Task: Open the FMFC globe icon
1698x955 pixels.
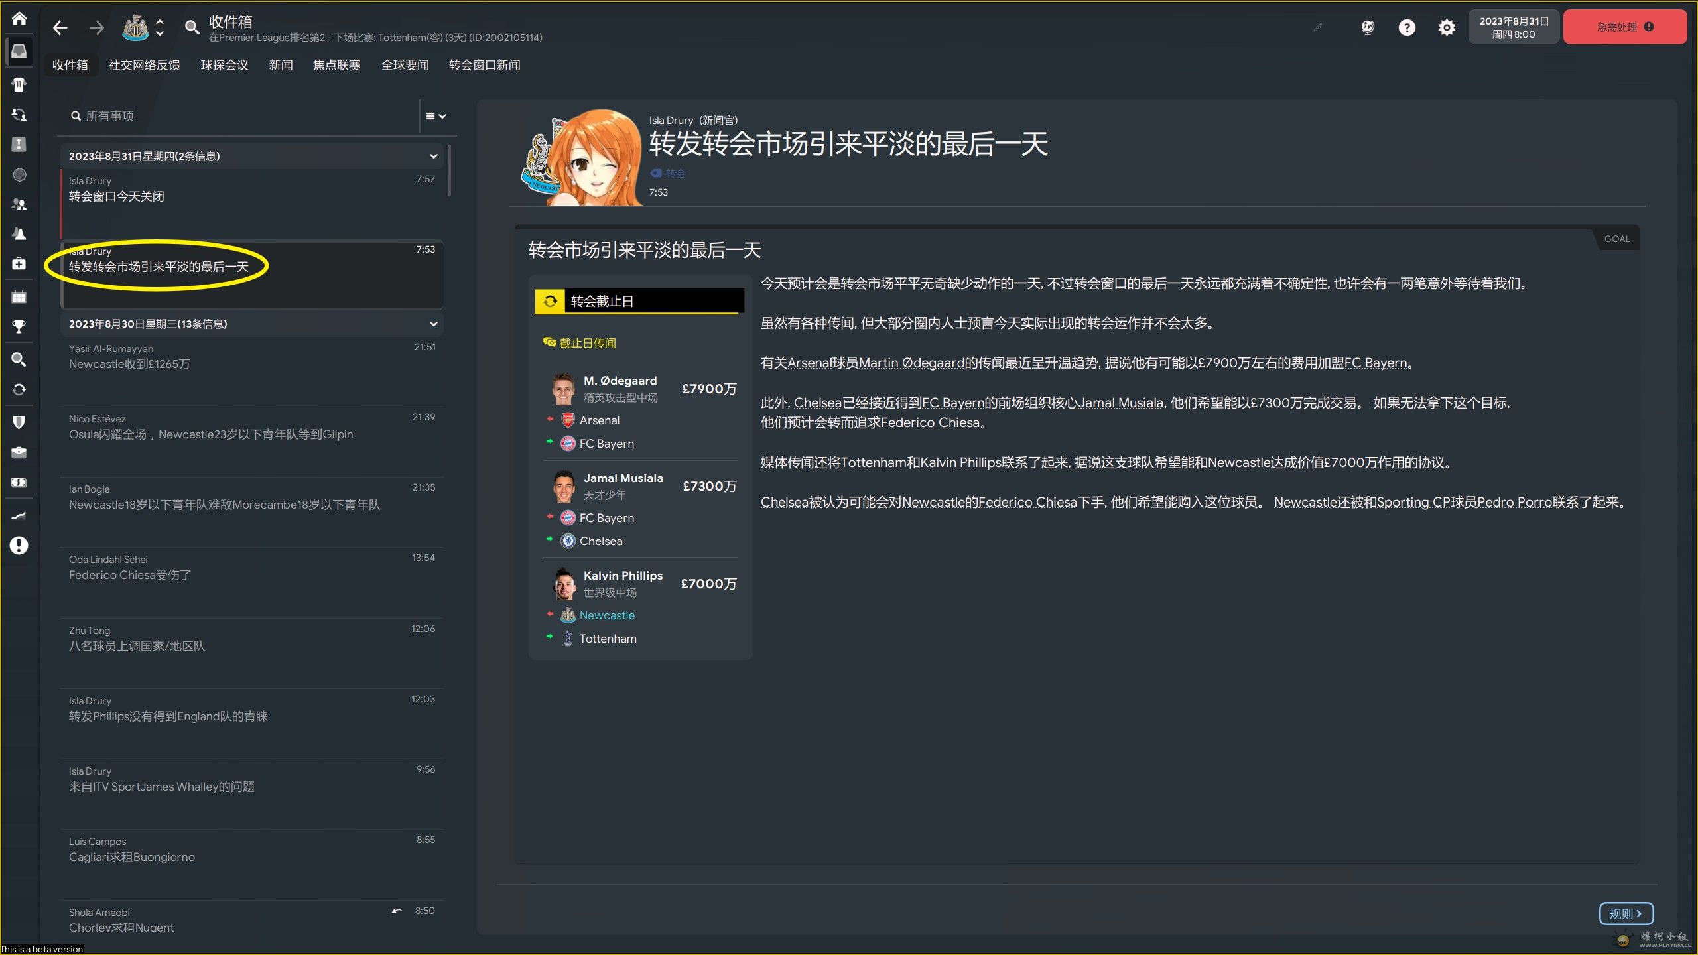Action: [x=1368, y=27]
